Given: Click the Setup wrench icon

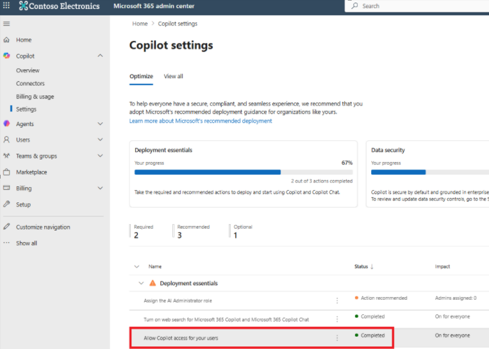Looking at the screenshot, I should 6,204.
